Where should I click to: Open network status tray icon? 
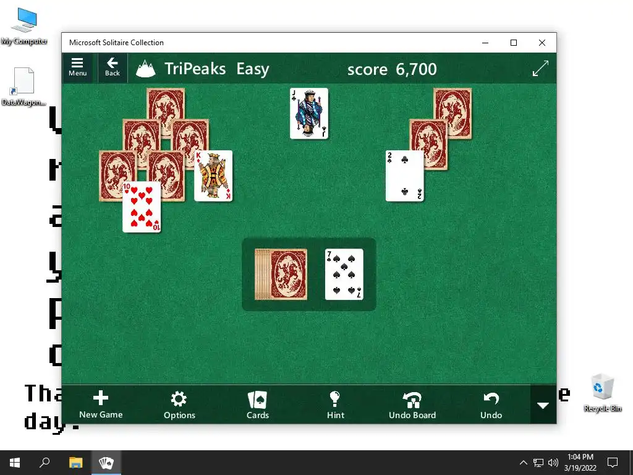[538, 463]
